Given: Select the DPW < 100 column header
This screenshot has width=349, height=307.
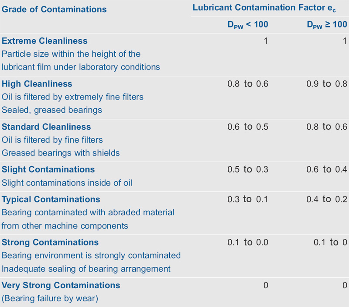Looking at the screenshot, I should point(248,24).
